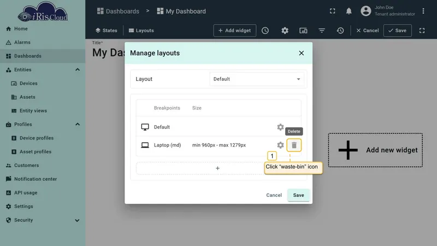Open Settings in the sidebar

[x=43, y=207]
